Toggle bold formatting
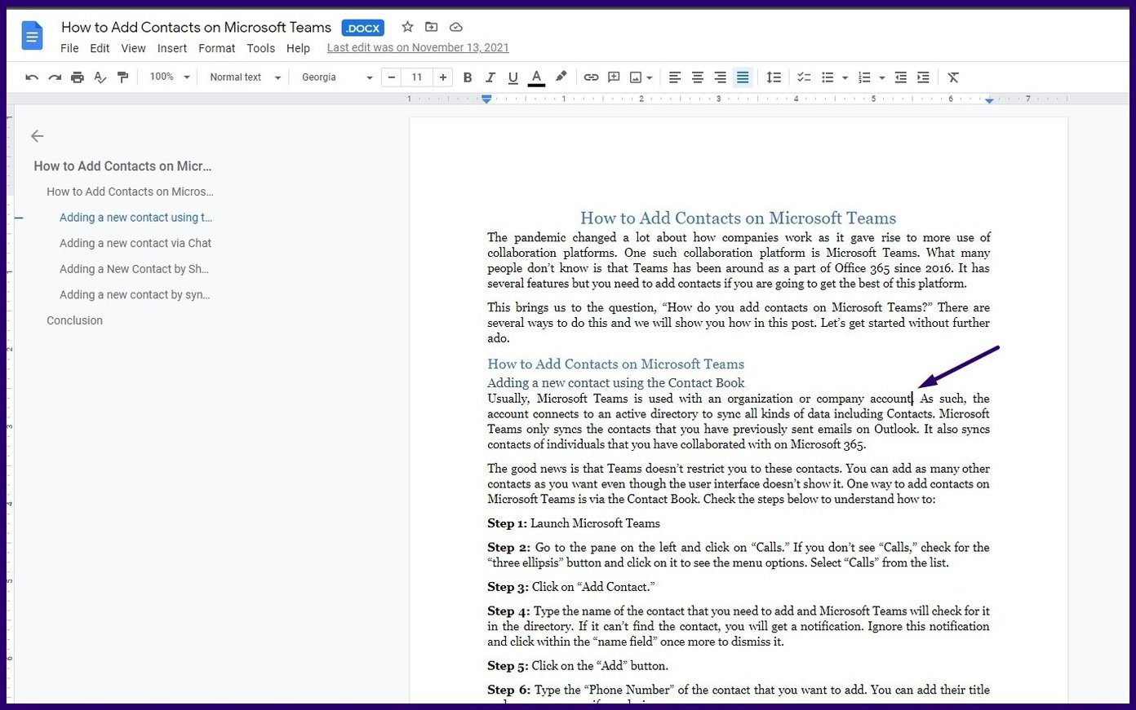Screen dimensions: 1136x710 [x=468, y=77]
